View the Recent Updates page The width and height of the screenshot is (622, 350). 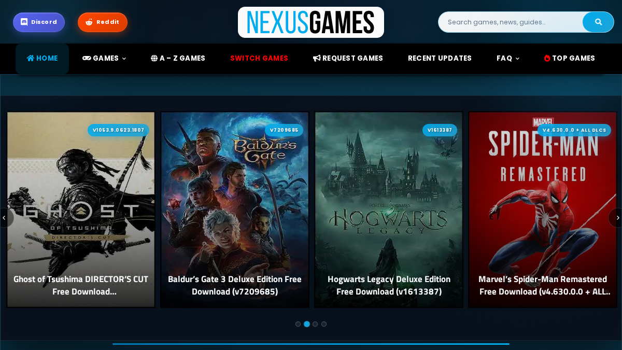click(440, 59)
